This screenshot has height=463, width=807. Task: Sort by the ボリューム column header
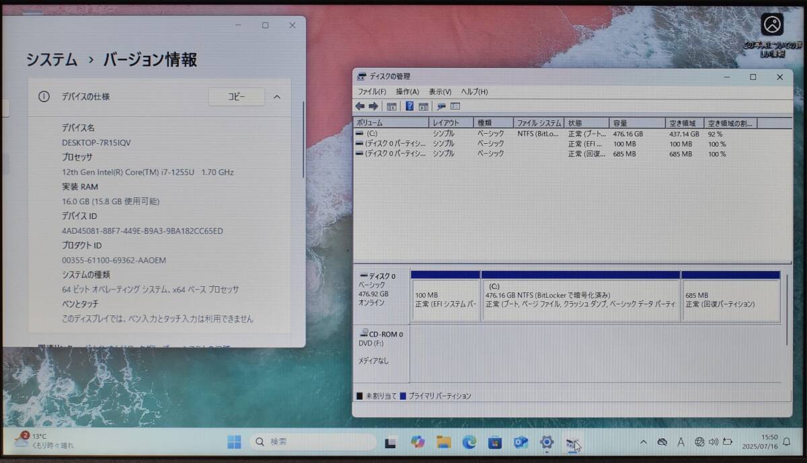click(391, 123)
